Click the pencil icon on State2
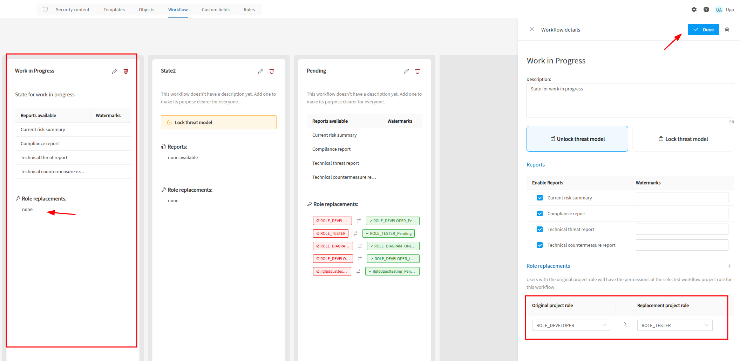740x361 pixels. 260,71
